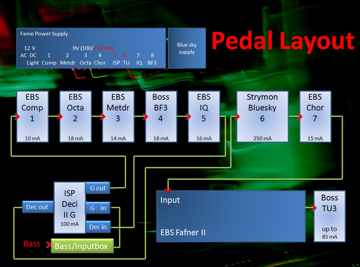Click the 18 mA value under EBS Octa

point(76,139)
